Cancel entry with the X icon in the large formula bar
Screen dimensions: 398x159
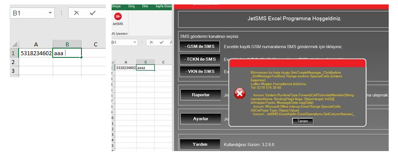[x=77, y=13]
